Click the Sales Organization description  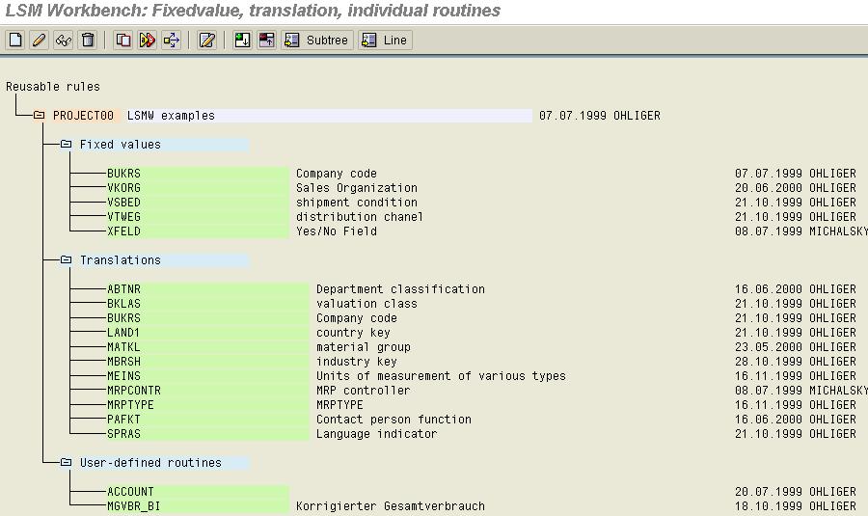[357, 188]
